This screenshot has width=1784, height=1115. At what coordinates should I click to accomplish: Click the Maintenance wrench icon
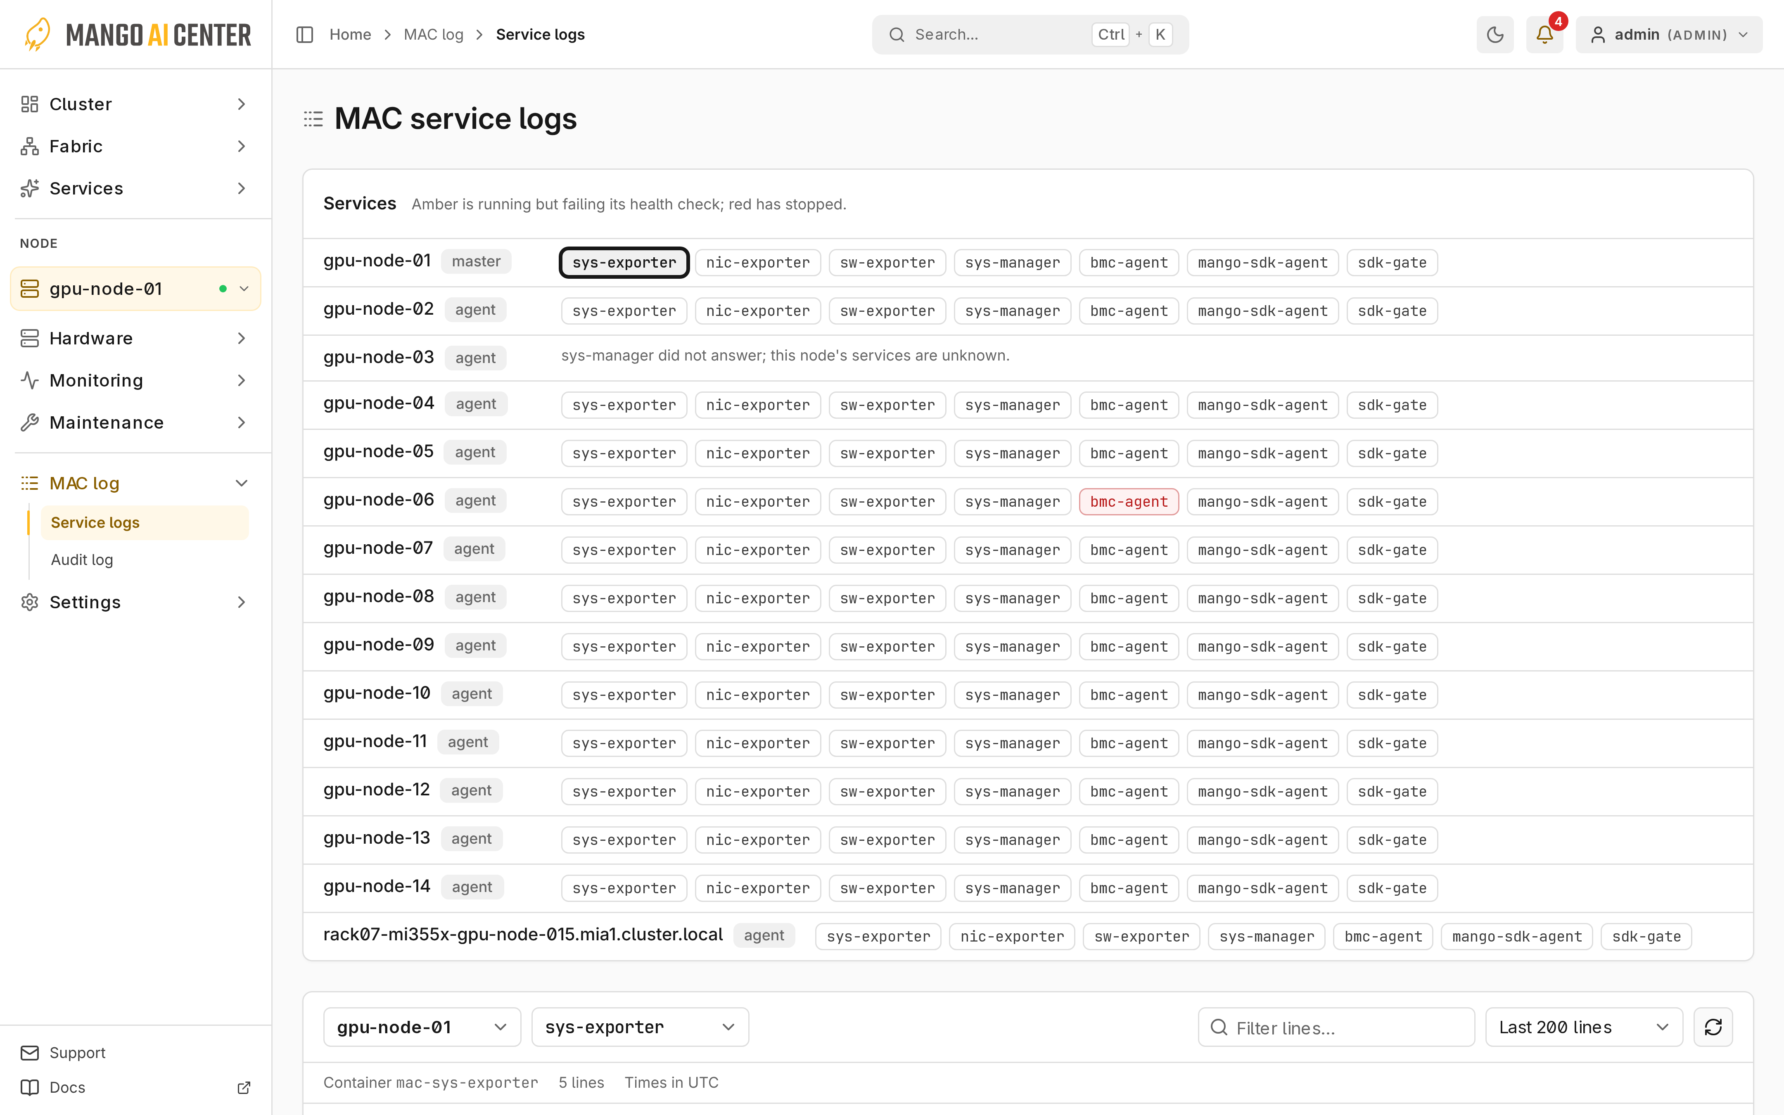[29, 422]
